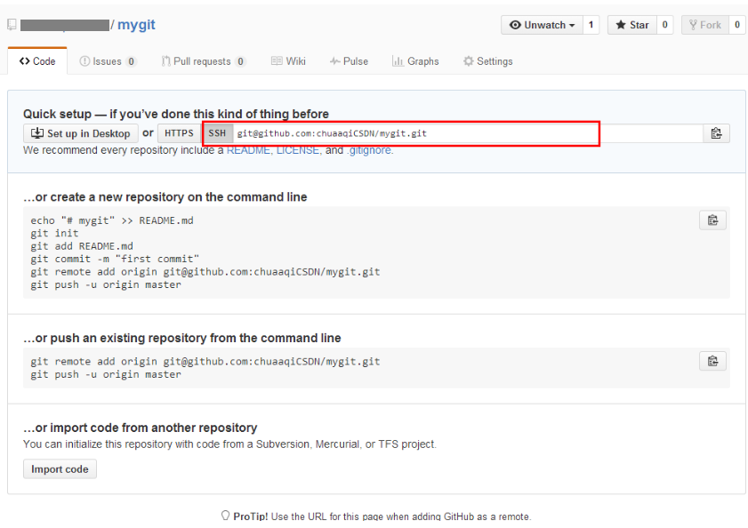Copy the push existing repository commands
This screenshot has height=528, width=748.
click(712, 361)
